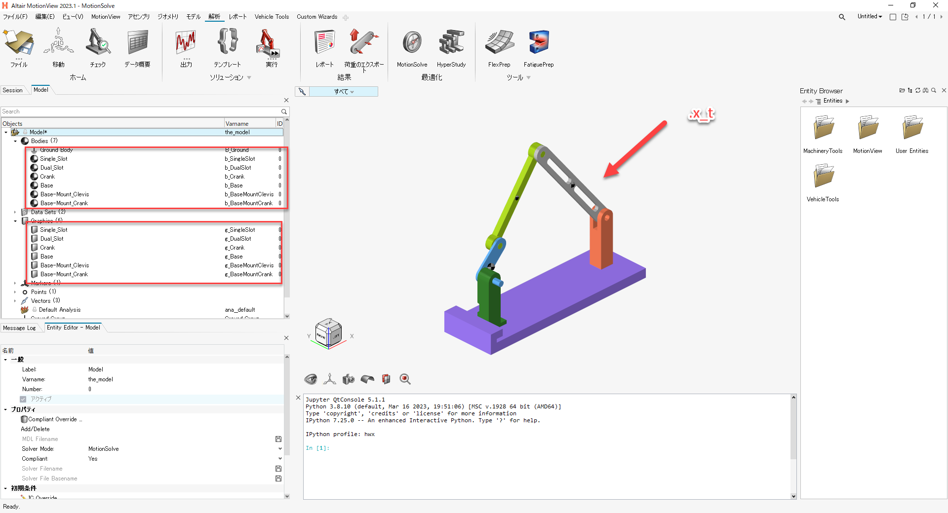Click the axes orientation view icon
Viewport: 948px width, 513px height.
tap(329, 379)
